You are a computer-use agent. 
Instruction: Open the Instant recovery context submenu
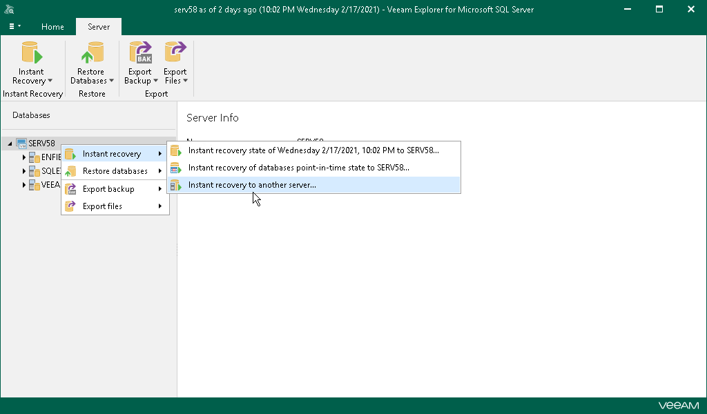pyautogui.click(x=115, y=154)
